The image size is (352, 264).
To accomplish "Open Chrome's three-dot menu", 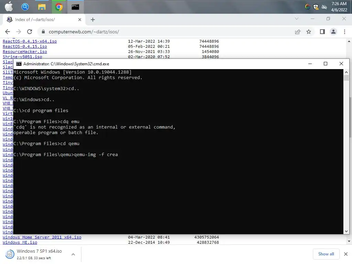I will pos(344,32).
